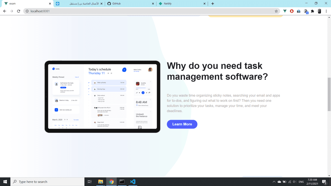Click the OneDrive cloud tray icon
This screenshot has height=186, width=331.
click(279, 182)
